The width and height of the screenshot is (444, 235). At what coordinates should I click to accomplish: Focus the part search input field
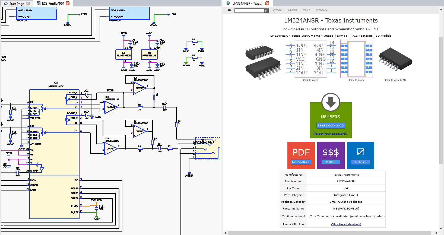point(249,11)
